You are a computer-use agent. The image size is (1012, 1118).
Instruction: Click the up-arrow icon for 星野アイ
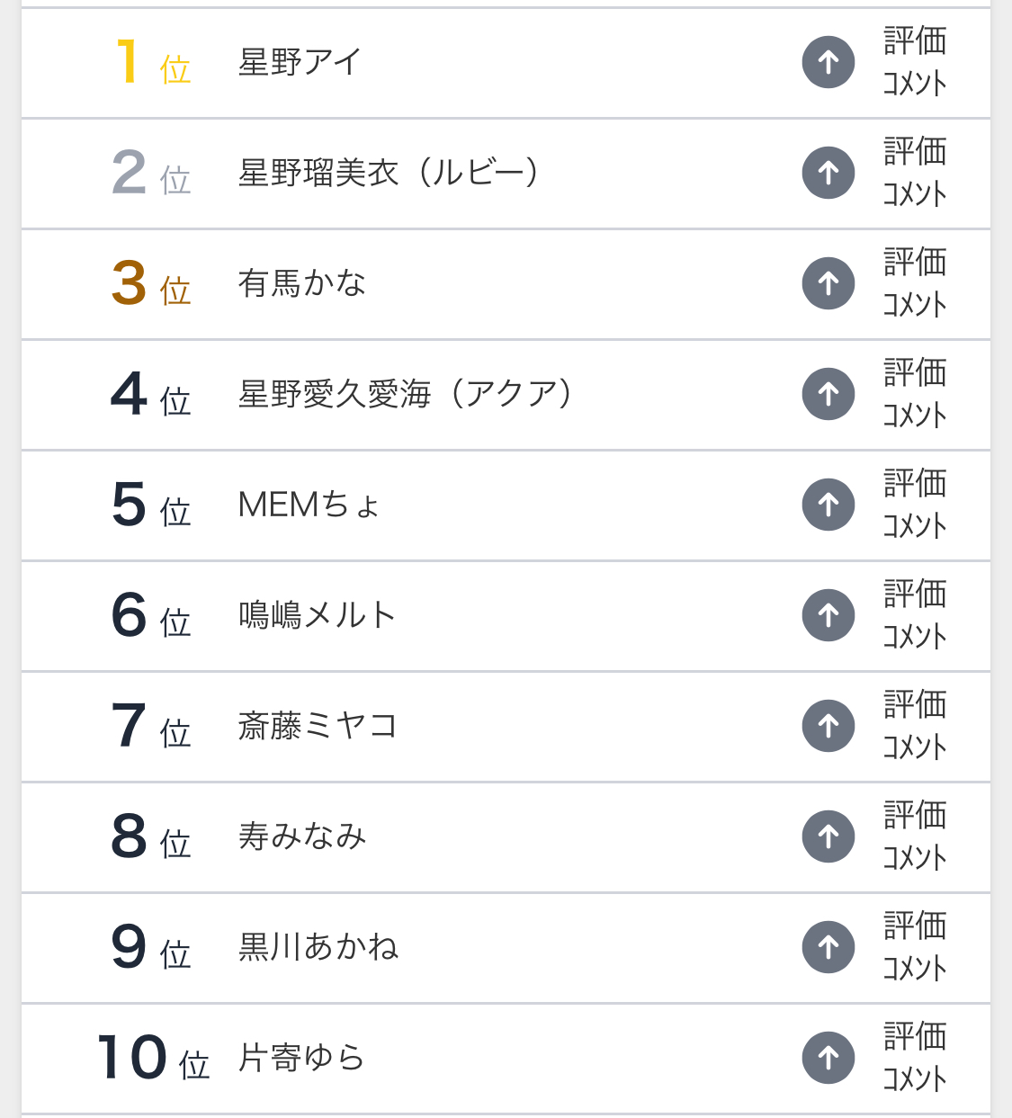point(828,62)
